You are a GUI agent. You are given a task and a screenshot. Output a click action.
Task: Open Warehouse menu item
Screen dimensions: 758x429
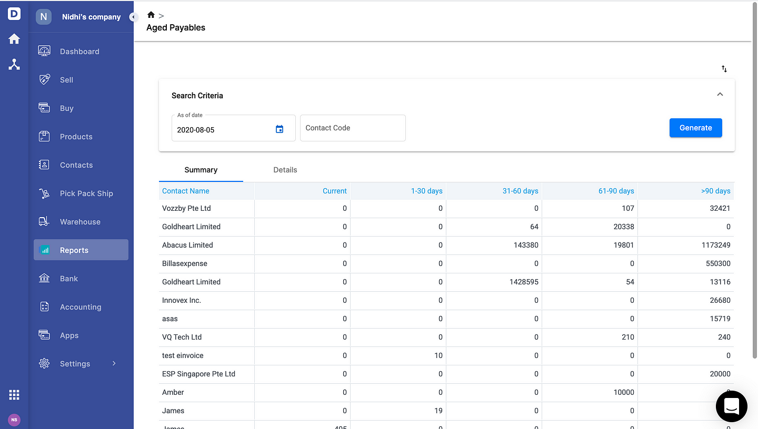[x=81, y=222]
